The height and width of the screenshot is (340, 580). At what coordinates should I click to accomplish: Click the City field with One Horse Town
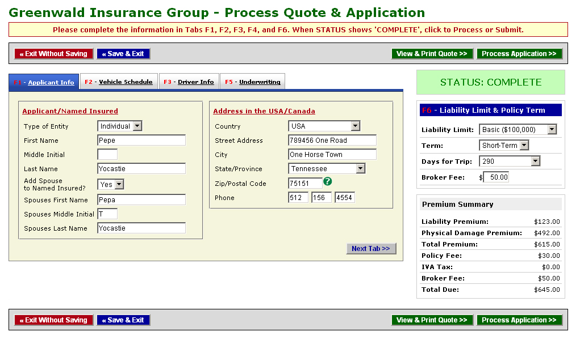pos(332,154)
